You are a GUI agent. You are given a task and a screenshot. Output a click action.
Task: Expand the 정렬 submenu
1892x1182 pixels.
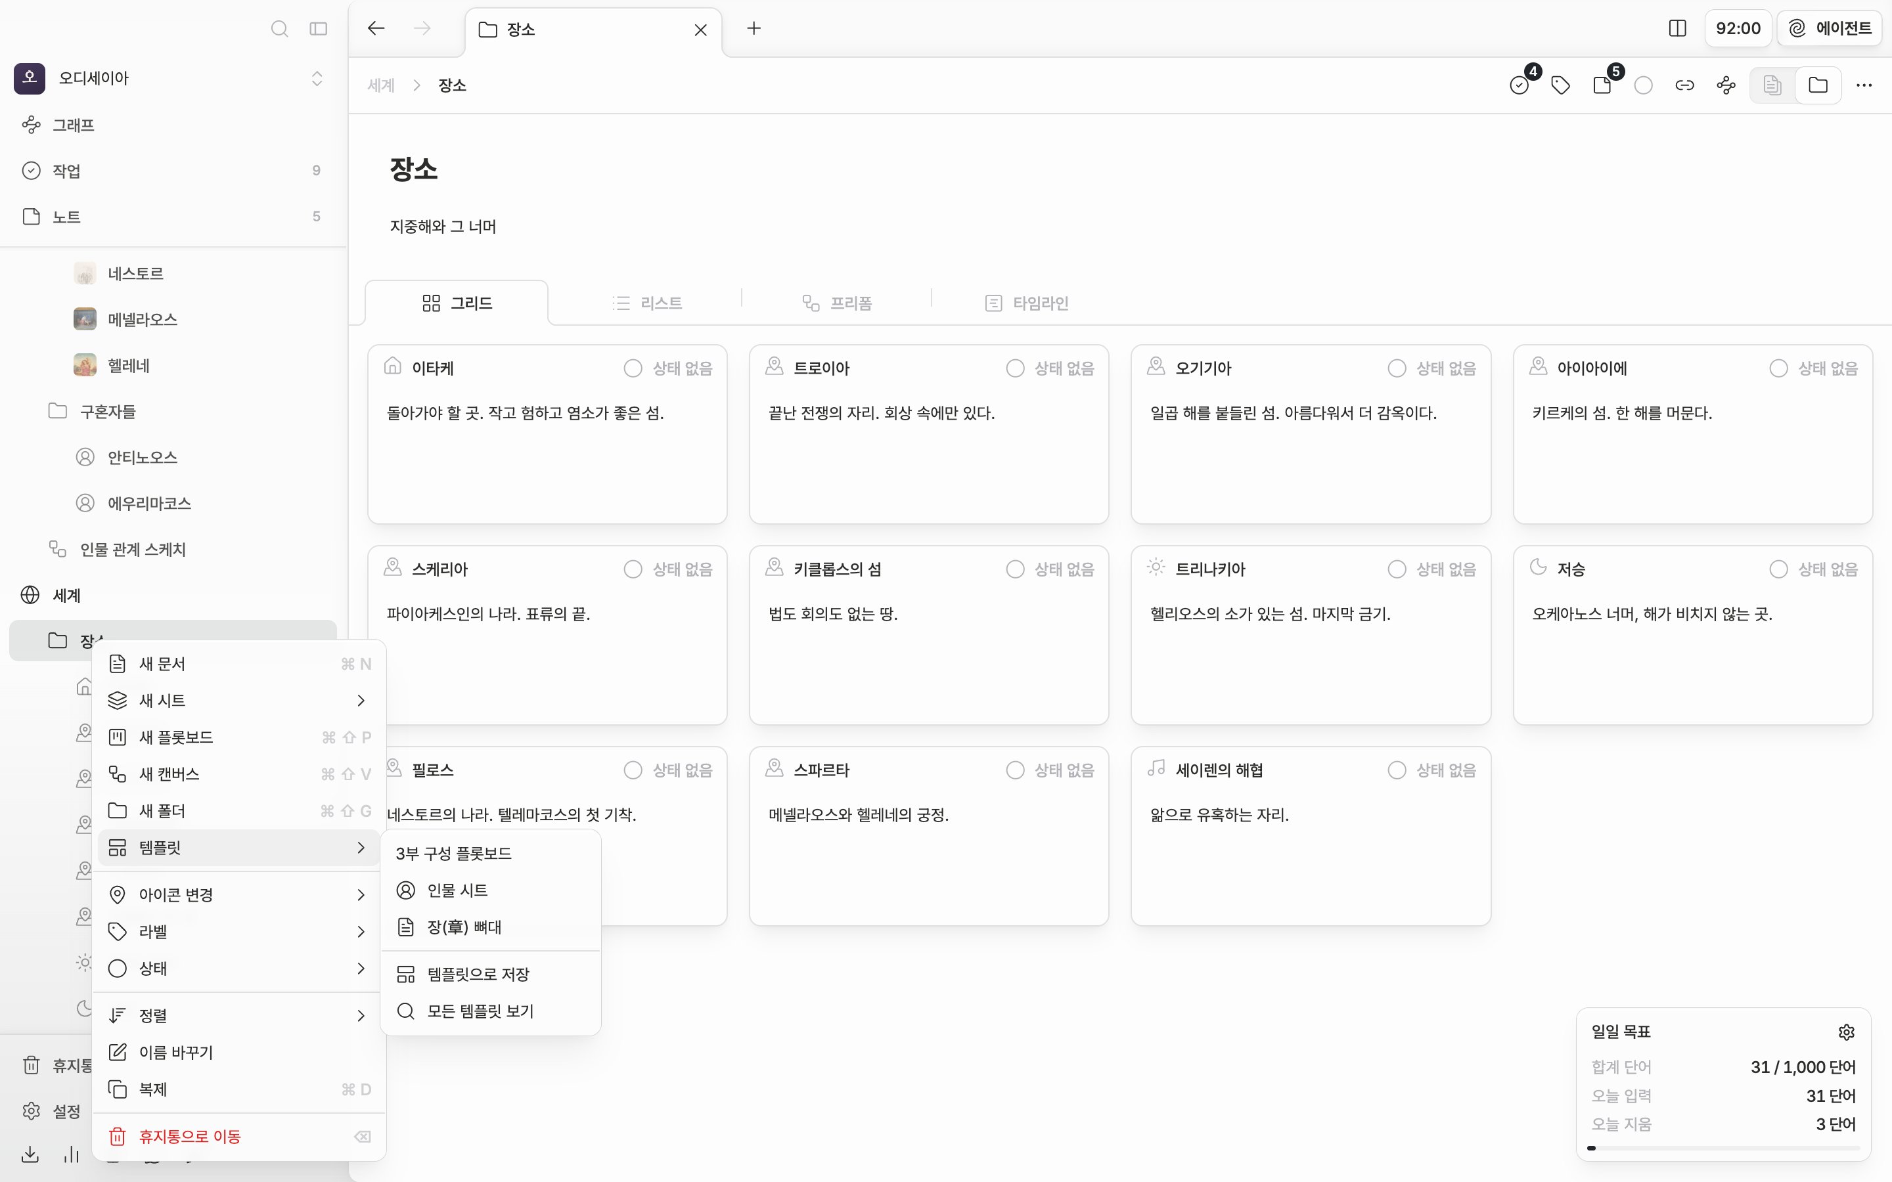point(239,1015)
